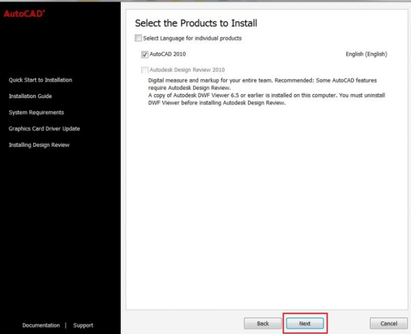Tick Select Language for individual products checkbox

pos(138,38)
